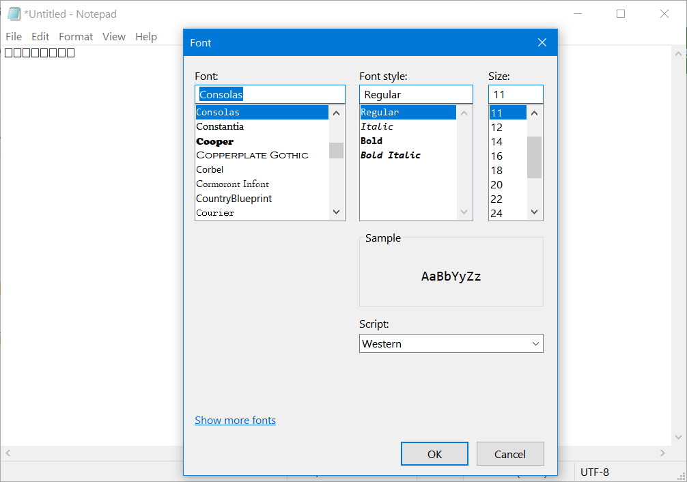Close the Font dialog with X
Viewport: 687px width, 482px height.
pyautogui.click(x=542, y=42)
